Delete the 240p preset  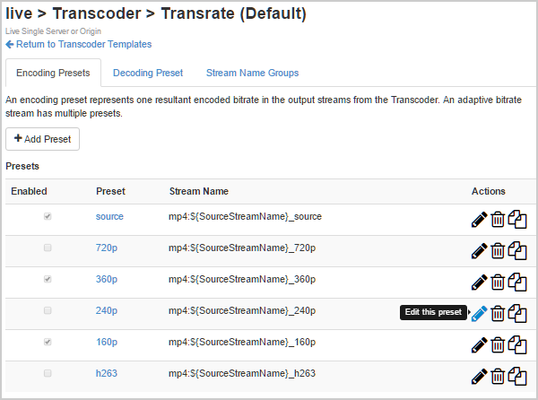(498, 314)
